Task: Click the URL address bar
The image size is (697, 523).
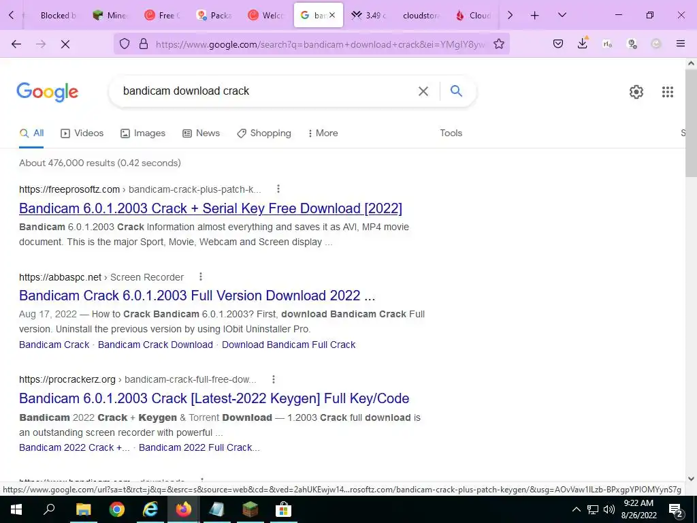Action: [320, 44]
